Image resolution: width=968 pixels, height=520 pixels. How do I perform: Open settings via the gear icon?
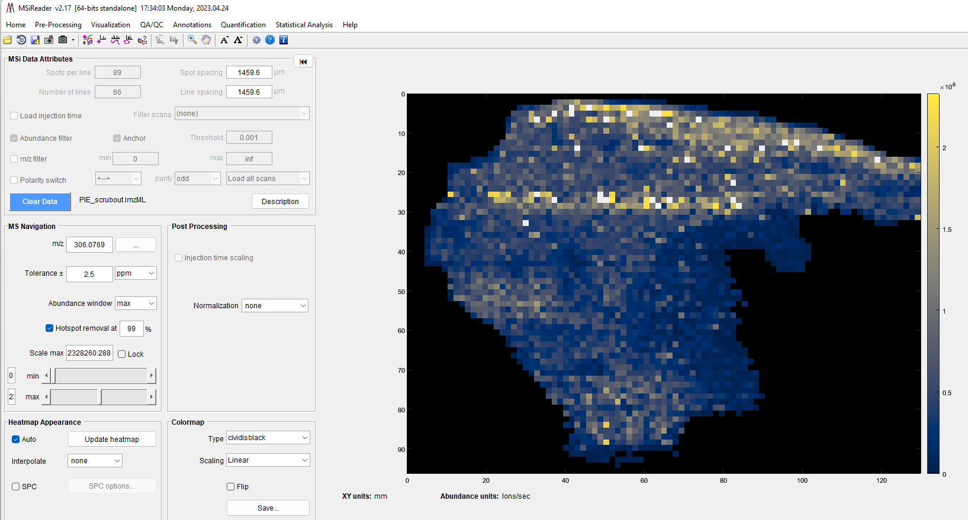(x=256, y=40)
